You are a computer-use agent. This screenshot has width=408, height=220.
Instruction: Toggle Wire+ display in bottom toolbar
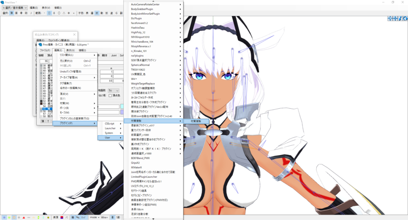pos(105,217)
